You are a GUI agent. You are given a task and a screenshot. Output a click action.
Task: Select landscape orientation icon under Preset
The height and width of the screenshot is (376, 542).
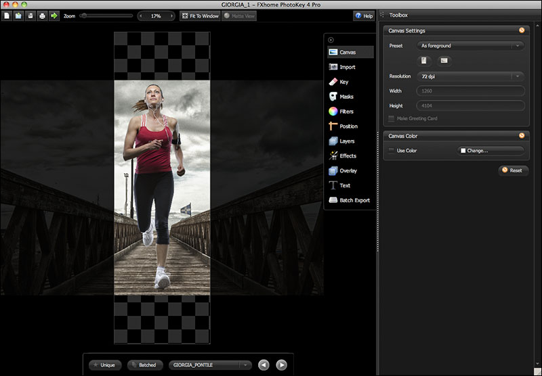pos(444,61)
